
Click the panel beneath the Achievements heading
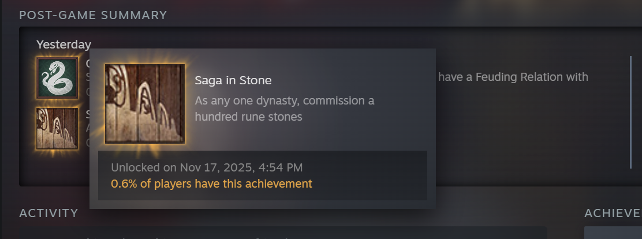point(613,233)
